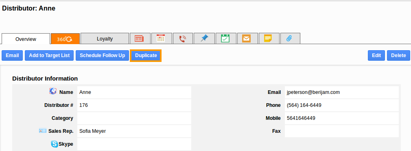Open the 360 view tab
Image resolution: width=411 pixels, height=151 pixels.
click(x=65, y=38)
